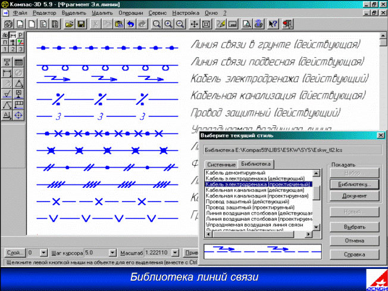Open the specification book icon
The width and height of the screenshot is (388, 291).
(x=55, y=24)
